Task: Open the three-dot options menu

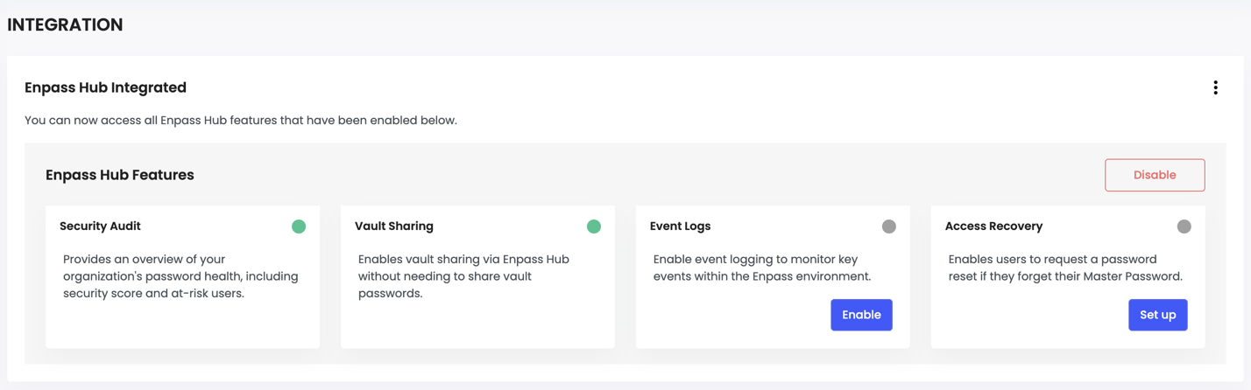Action: point(1215,87)
